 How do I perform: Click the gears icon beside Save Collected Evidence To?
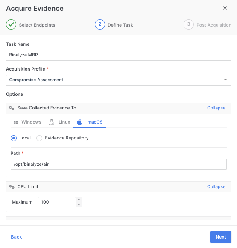(x=12, y=108)
